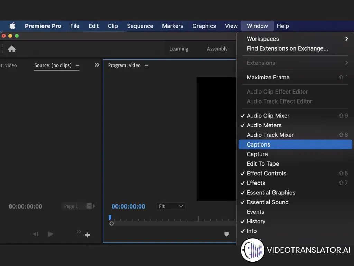Select Captions in Window menu
This screenshot has height=266, width=354.
[x=295, y=144]
